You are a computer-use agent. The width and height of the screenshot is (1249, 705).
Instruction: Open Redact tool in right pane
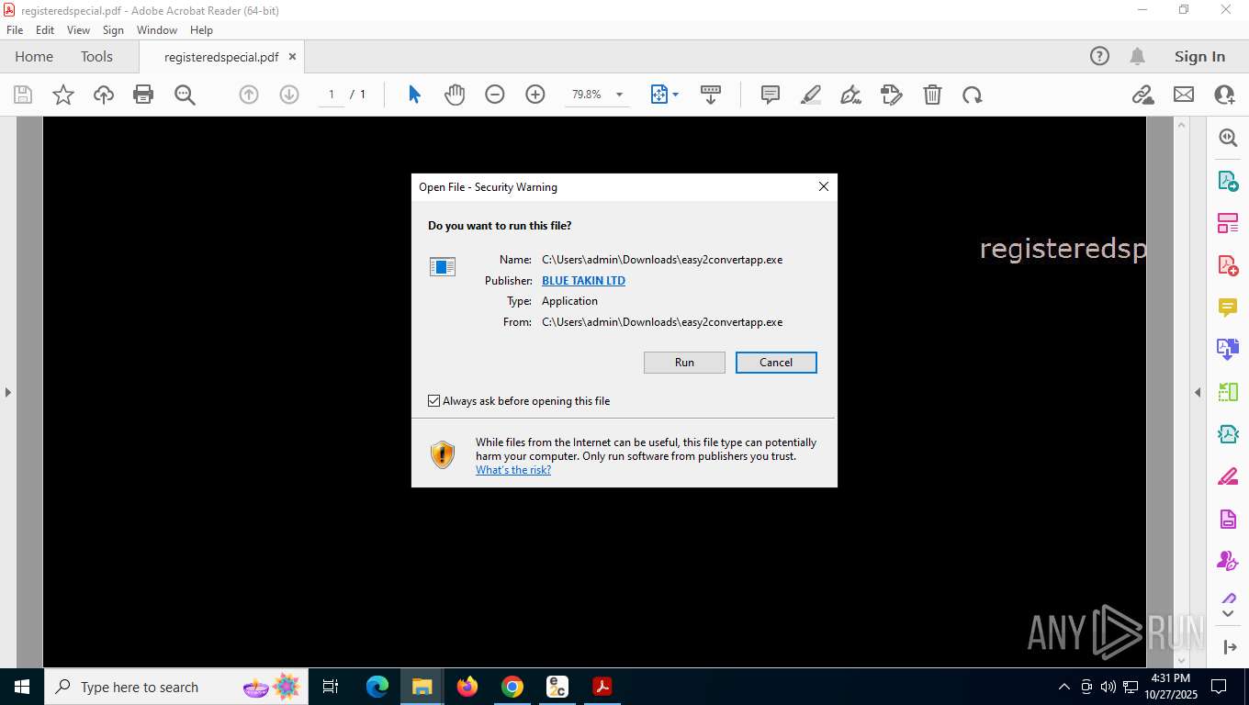1228,476
